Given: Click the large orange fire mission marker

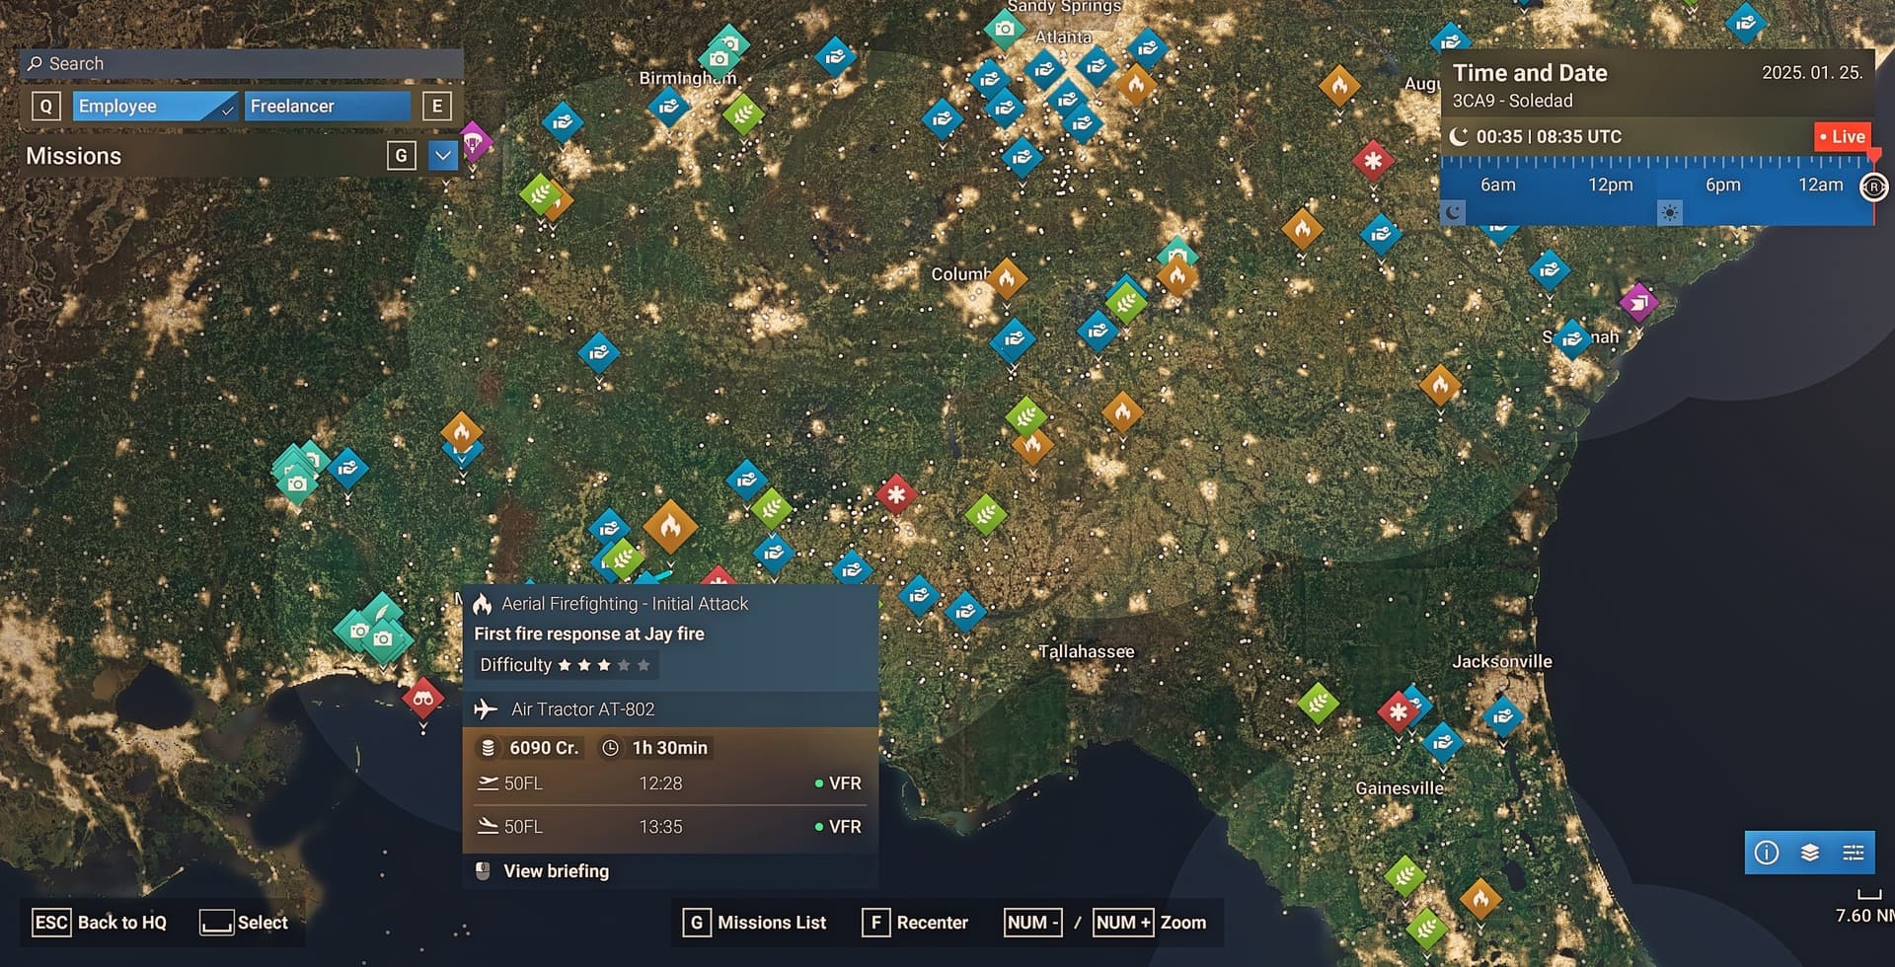Looking at the screenshot, I should click(x=670, y=526).
